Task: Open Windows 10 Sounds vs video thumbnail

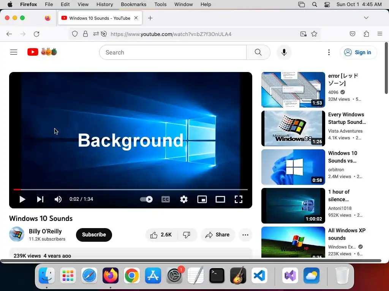Action: coord(293,167)
